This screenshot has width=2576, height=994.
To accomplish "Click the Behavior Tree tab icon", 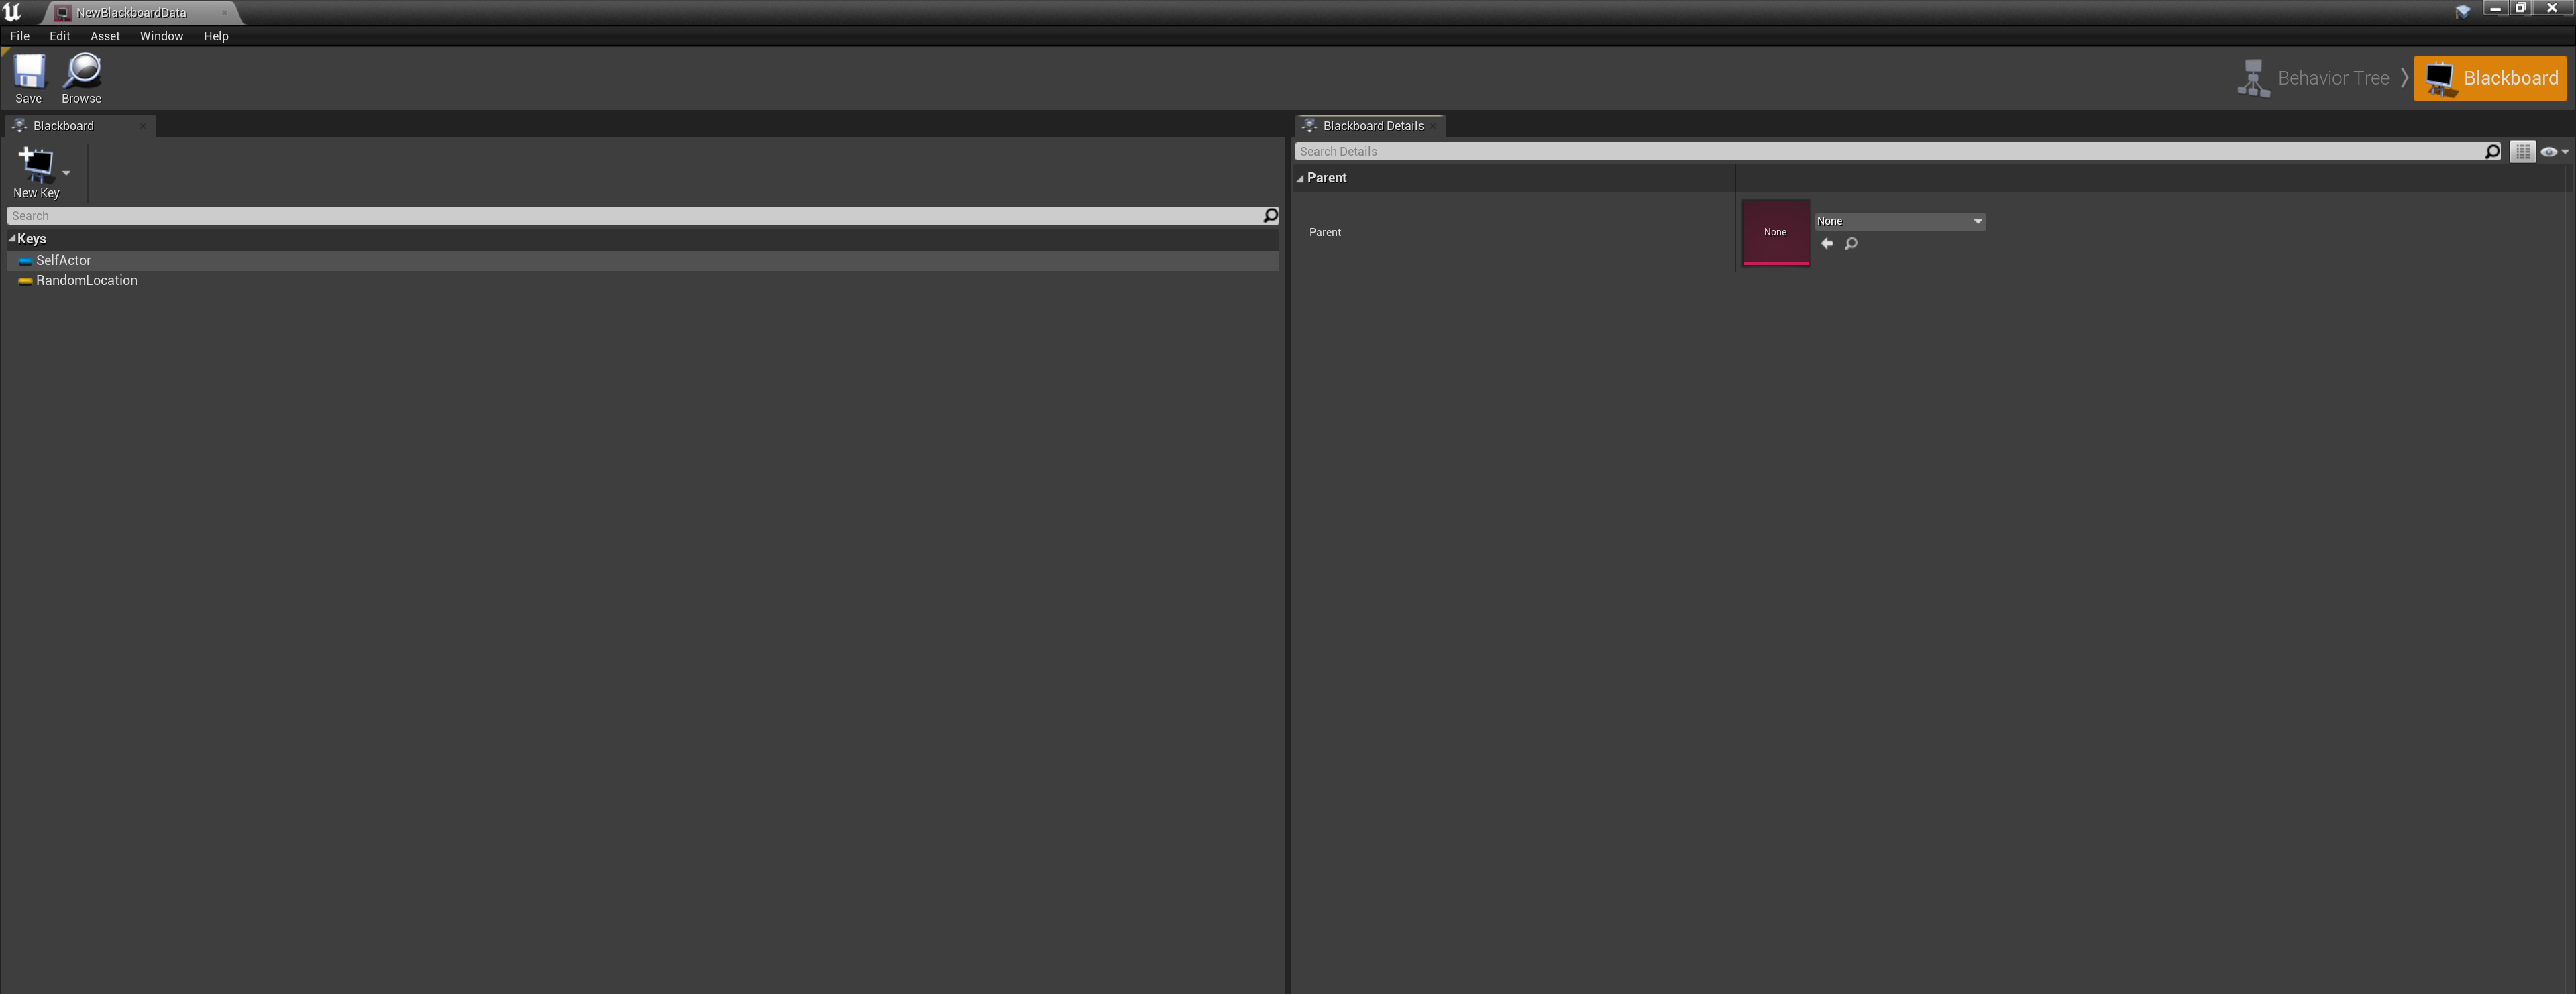I will (2253, 77).
